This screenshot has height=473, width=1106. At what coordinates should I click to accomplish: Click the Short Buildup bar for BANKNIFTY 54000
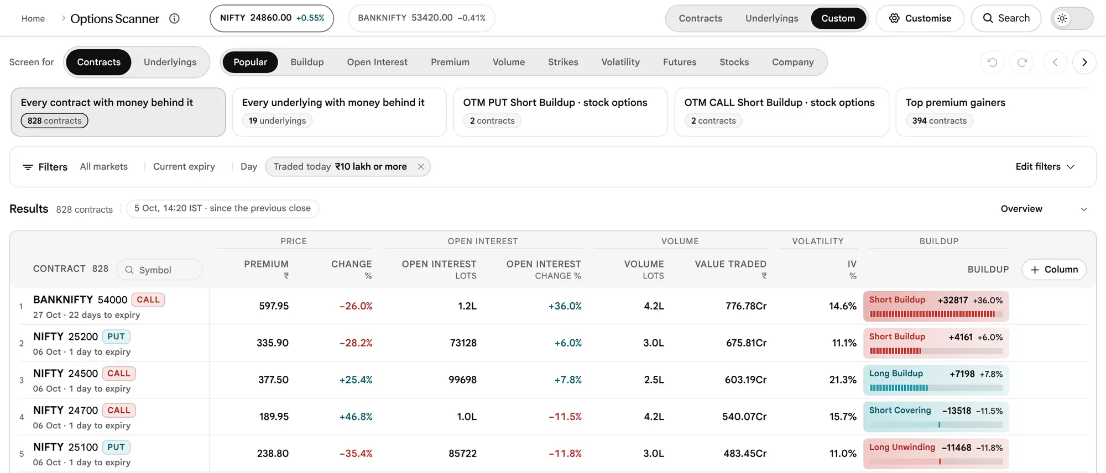(936, 306)
